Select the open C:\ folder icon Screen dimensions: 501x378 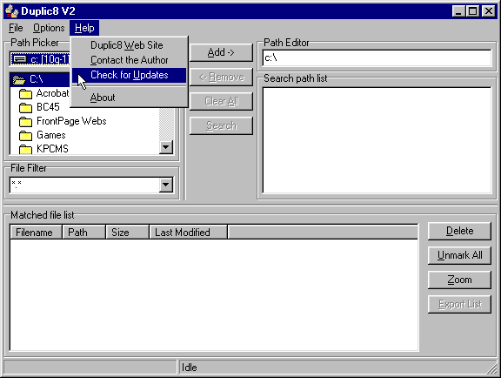point(19,79)
